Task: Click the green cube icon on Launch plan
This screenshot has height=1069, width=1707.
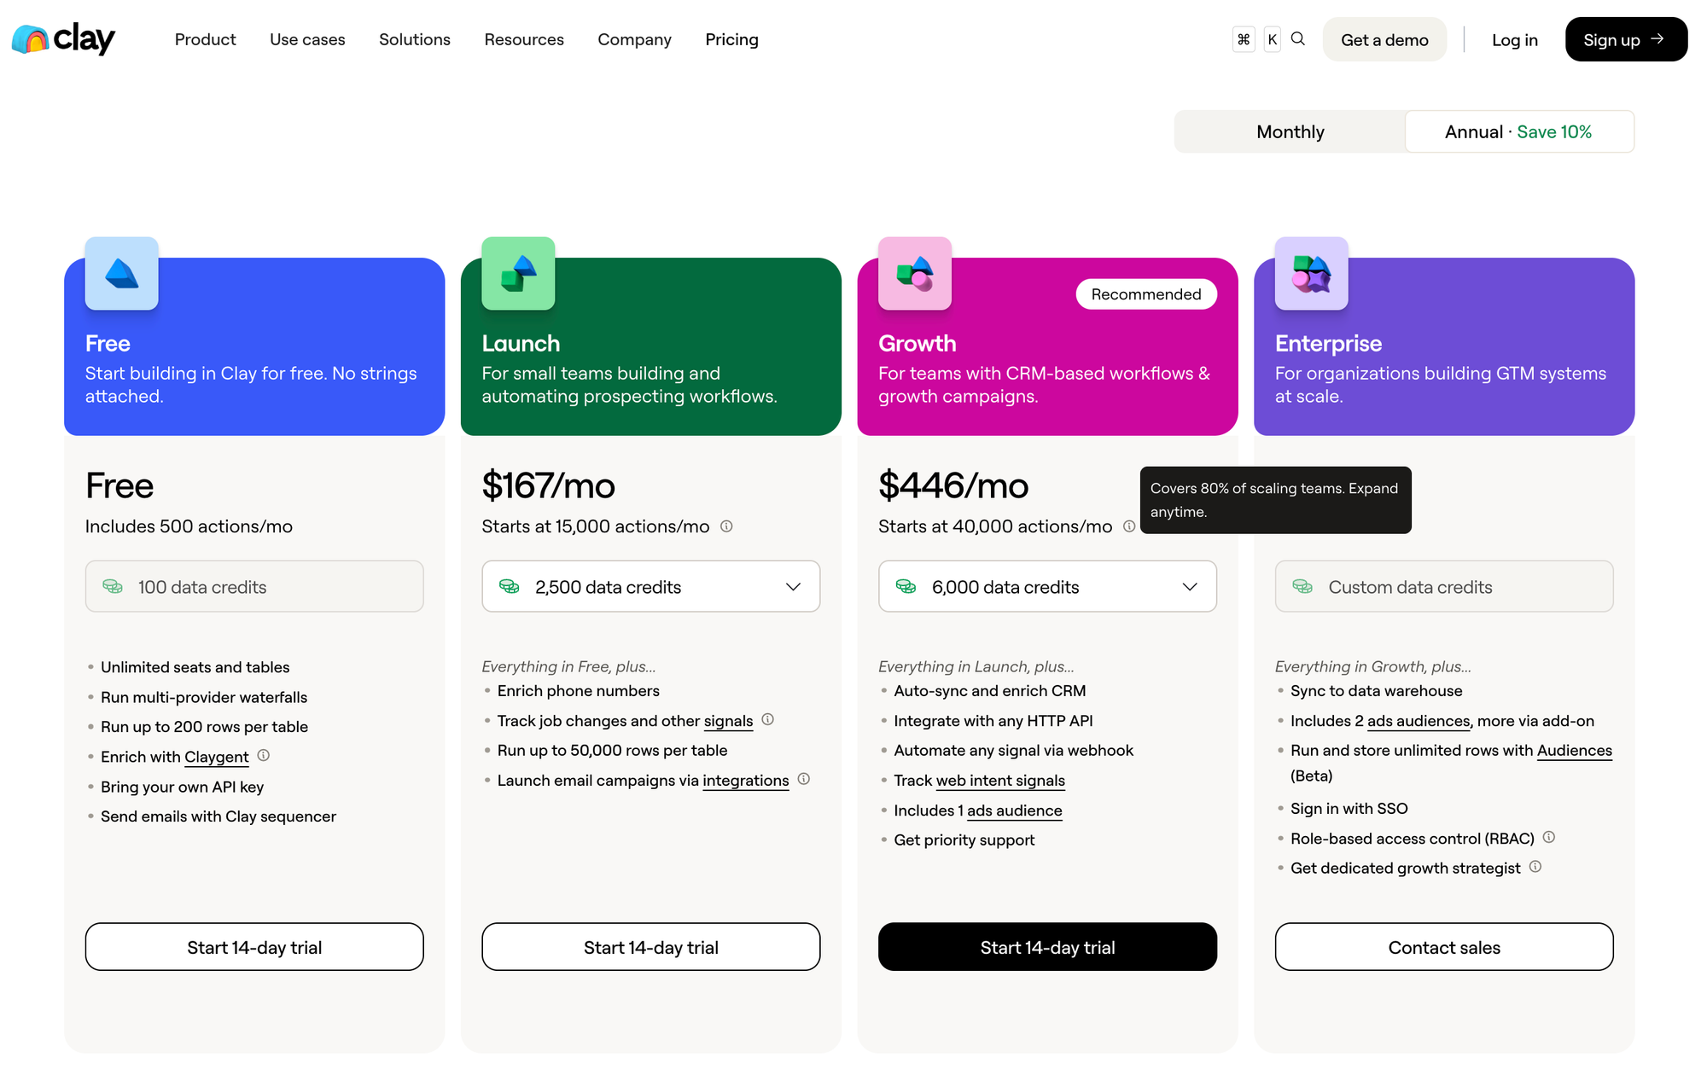Action: click(x=517, y=274)
